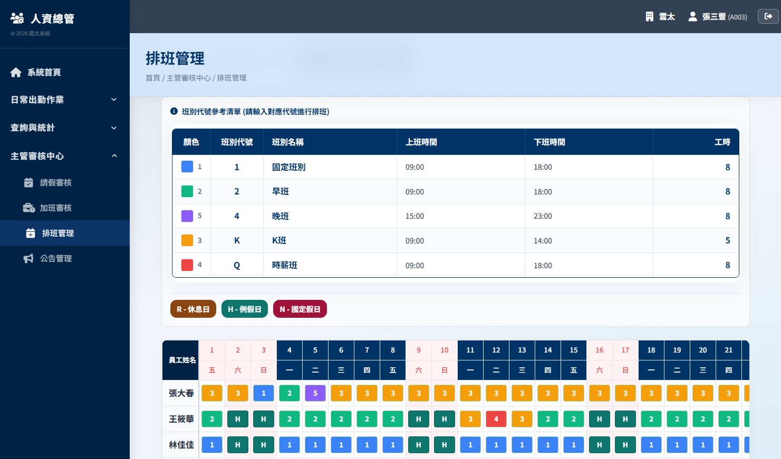The image size is (781, 459).
Task: Collapse the 主管審核中心 menu chevron
Action: (x=114, y=156)
